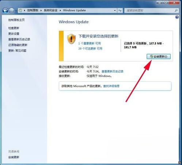This screenshot has height=165, width=182.
Task: Open help with the blue question icon
Action: tap(177, 17)
